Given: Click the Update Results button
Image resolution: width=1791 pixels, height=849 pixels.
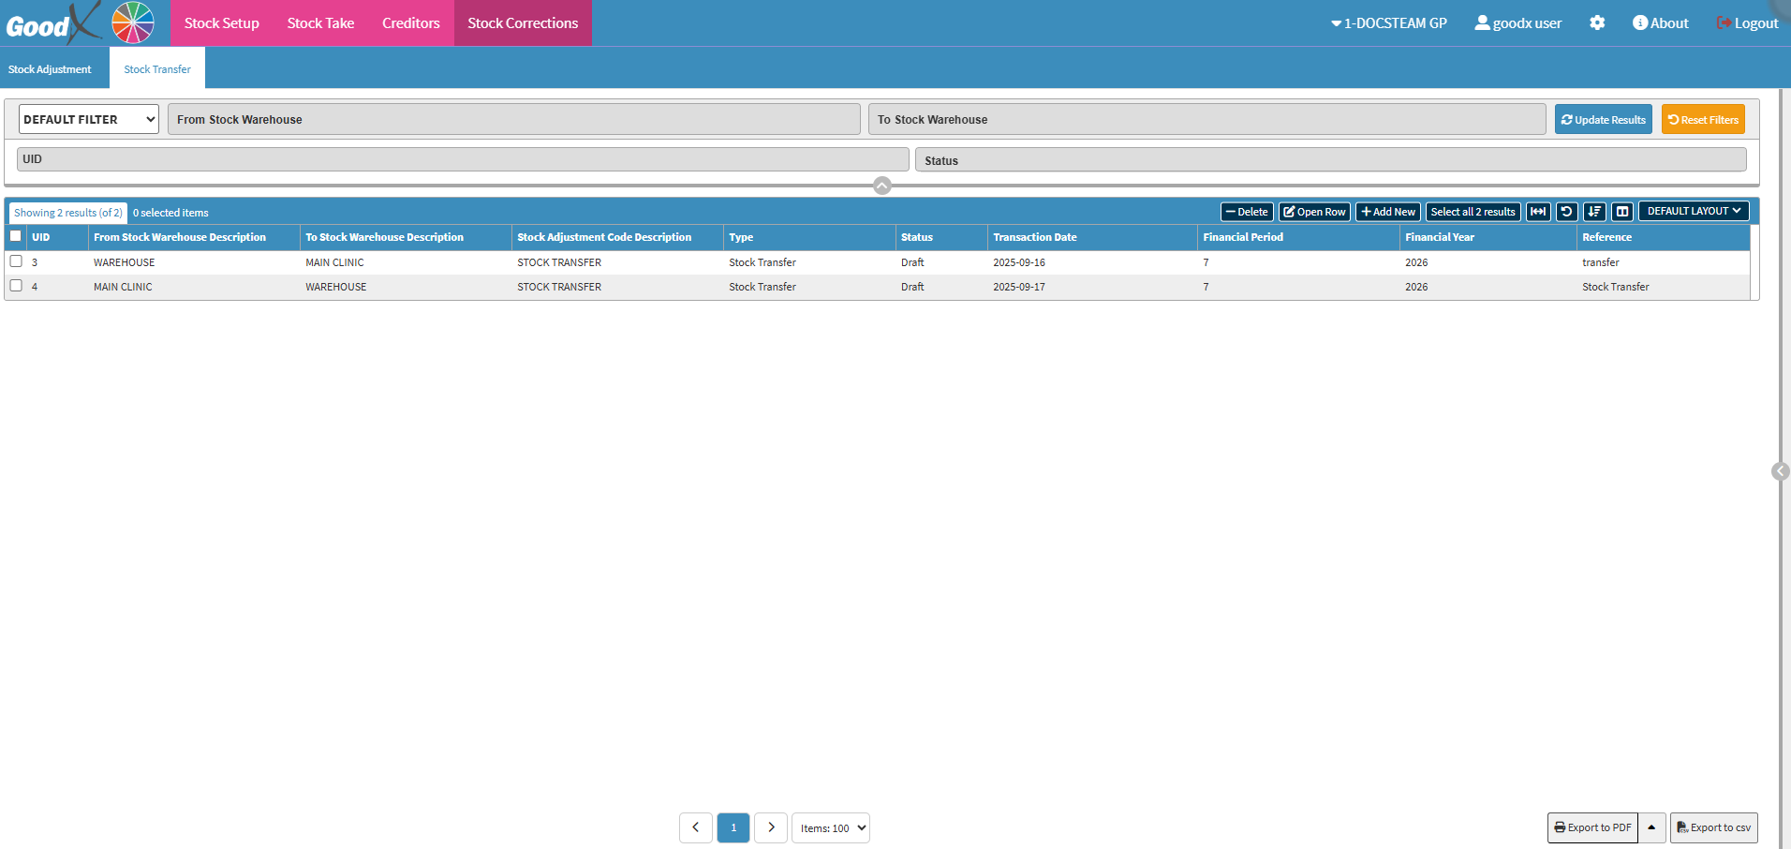Looking at the screenshot, I should click(1603, 119).
